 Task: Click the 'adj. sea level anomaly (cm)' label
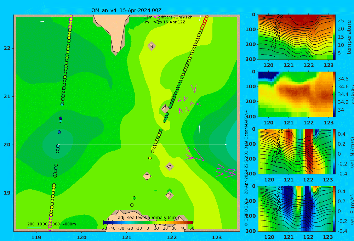coord(148,218)
